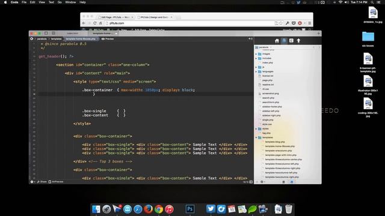Select sidebar-footer.php in the file list
This screenshot has width=385, height=216.
tap(272, 107)
